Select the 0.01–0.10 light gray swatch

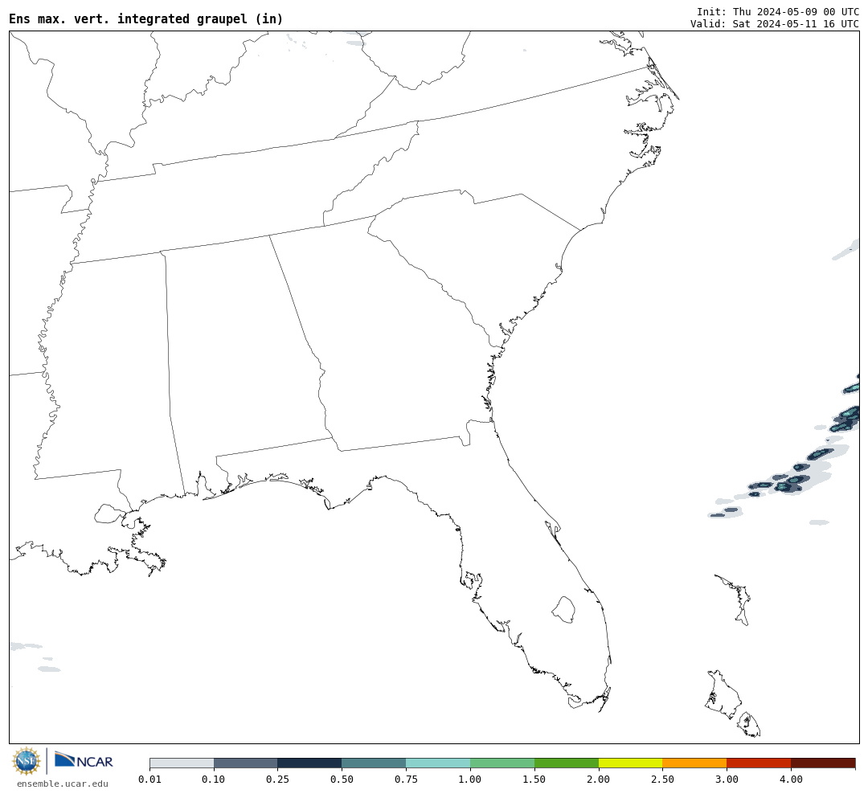(182, 763)
